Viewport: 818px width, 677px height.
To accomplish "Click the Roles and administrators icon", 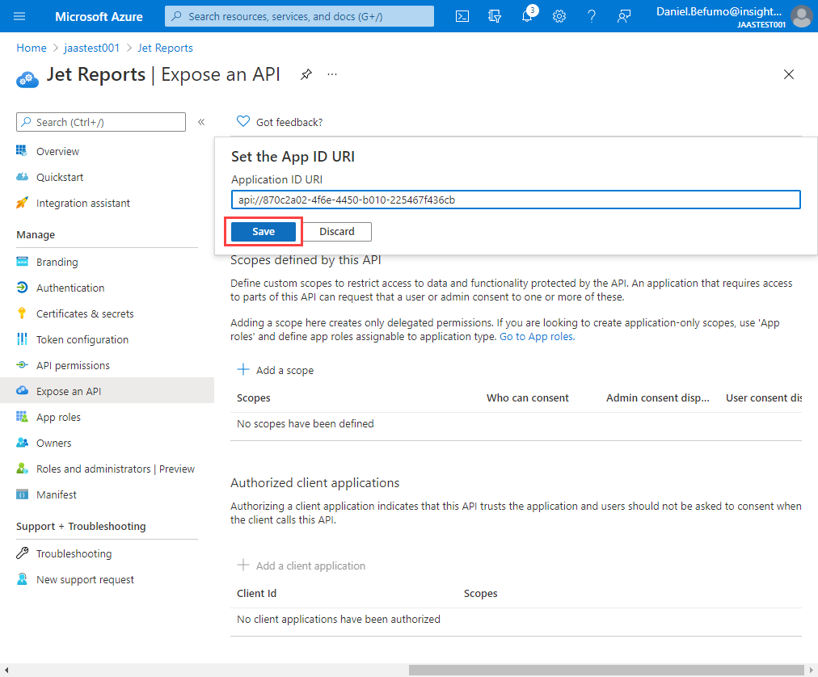I will click(22, 469).
